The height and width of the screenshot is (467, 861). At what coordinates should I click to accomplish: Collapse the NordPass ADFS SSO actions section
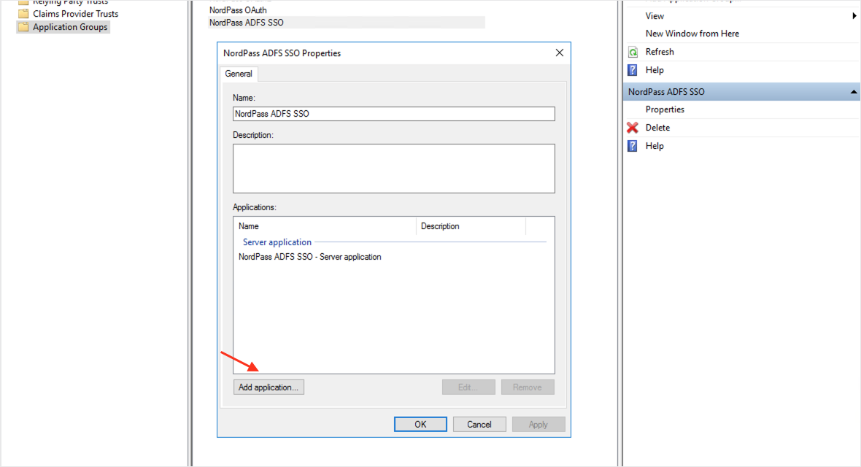[x=853, y=92]
